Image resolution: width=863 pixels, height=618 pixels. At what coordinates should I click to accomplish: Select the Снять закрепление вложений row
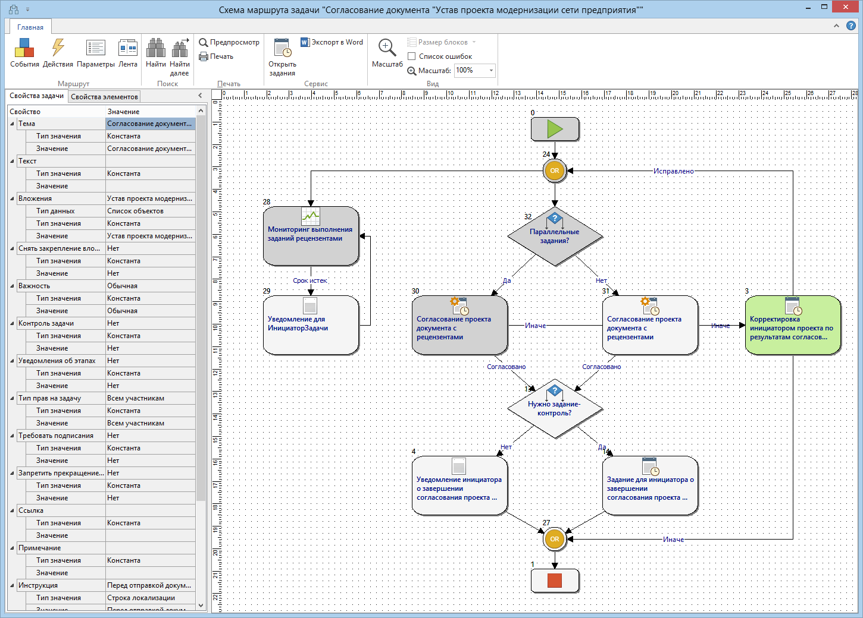(101, 248)
